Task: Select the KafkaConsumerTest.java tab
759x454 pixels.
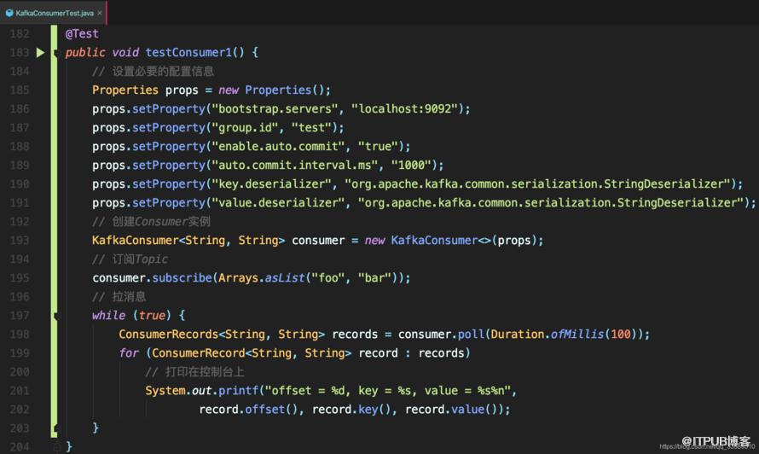Action: coord(55,13)
